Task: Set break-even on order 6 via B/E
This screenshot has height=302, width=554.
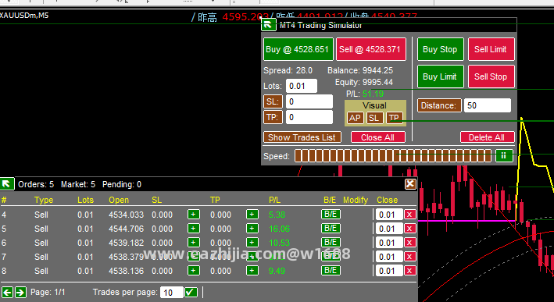Action: click(x=331, y=243)
